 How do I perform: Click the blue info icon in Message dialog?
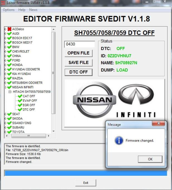119,141
